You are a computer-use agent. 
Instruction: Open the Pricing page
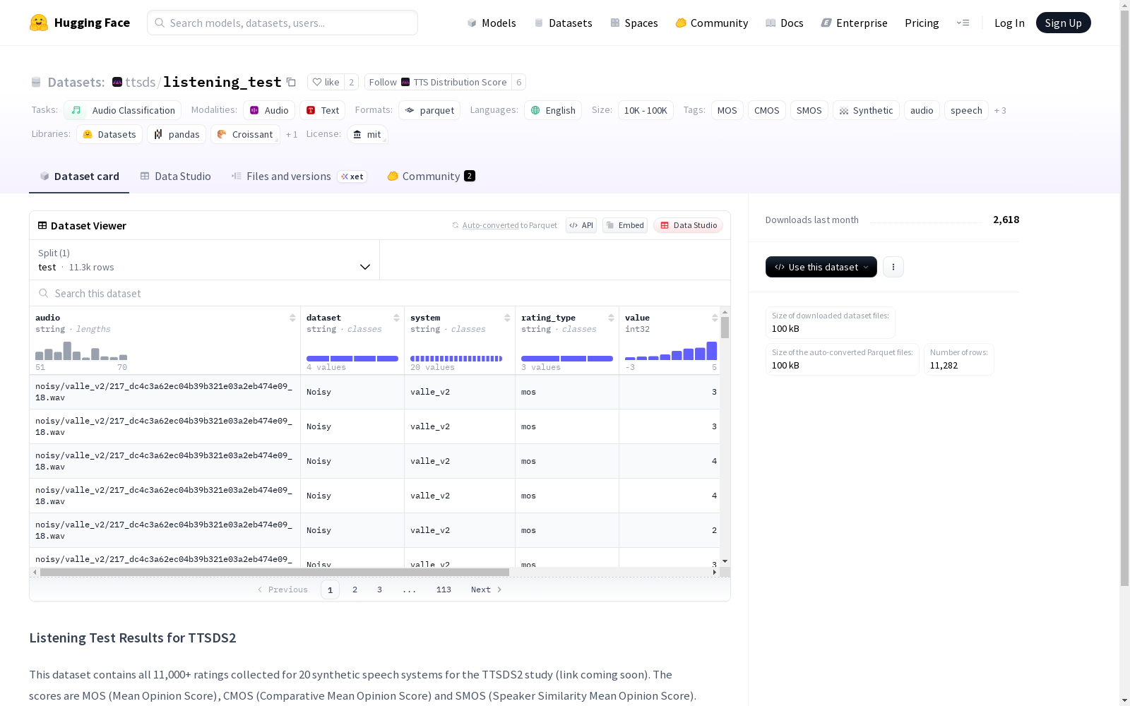(x=922, y=23)
